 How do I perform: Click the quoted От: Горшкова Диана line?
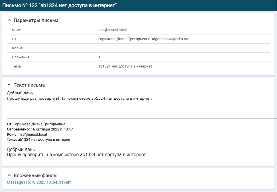tap(36, 124)
